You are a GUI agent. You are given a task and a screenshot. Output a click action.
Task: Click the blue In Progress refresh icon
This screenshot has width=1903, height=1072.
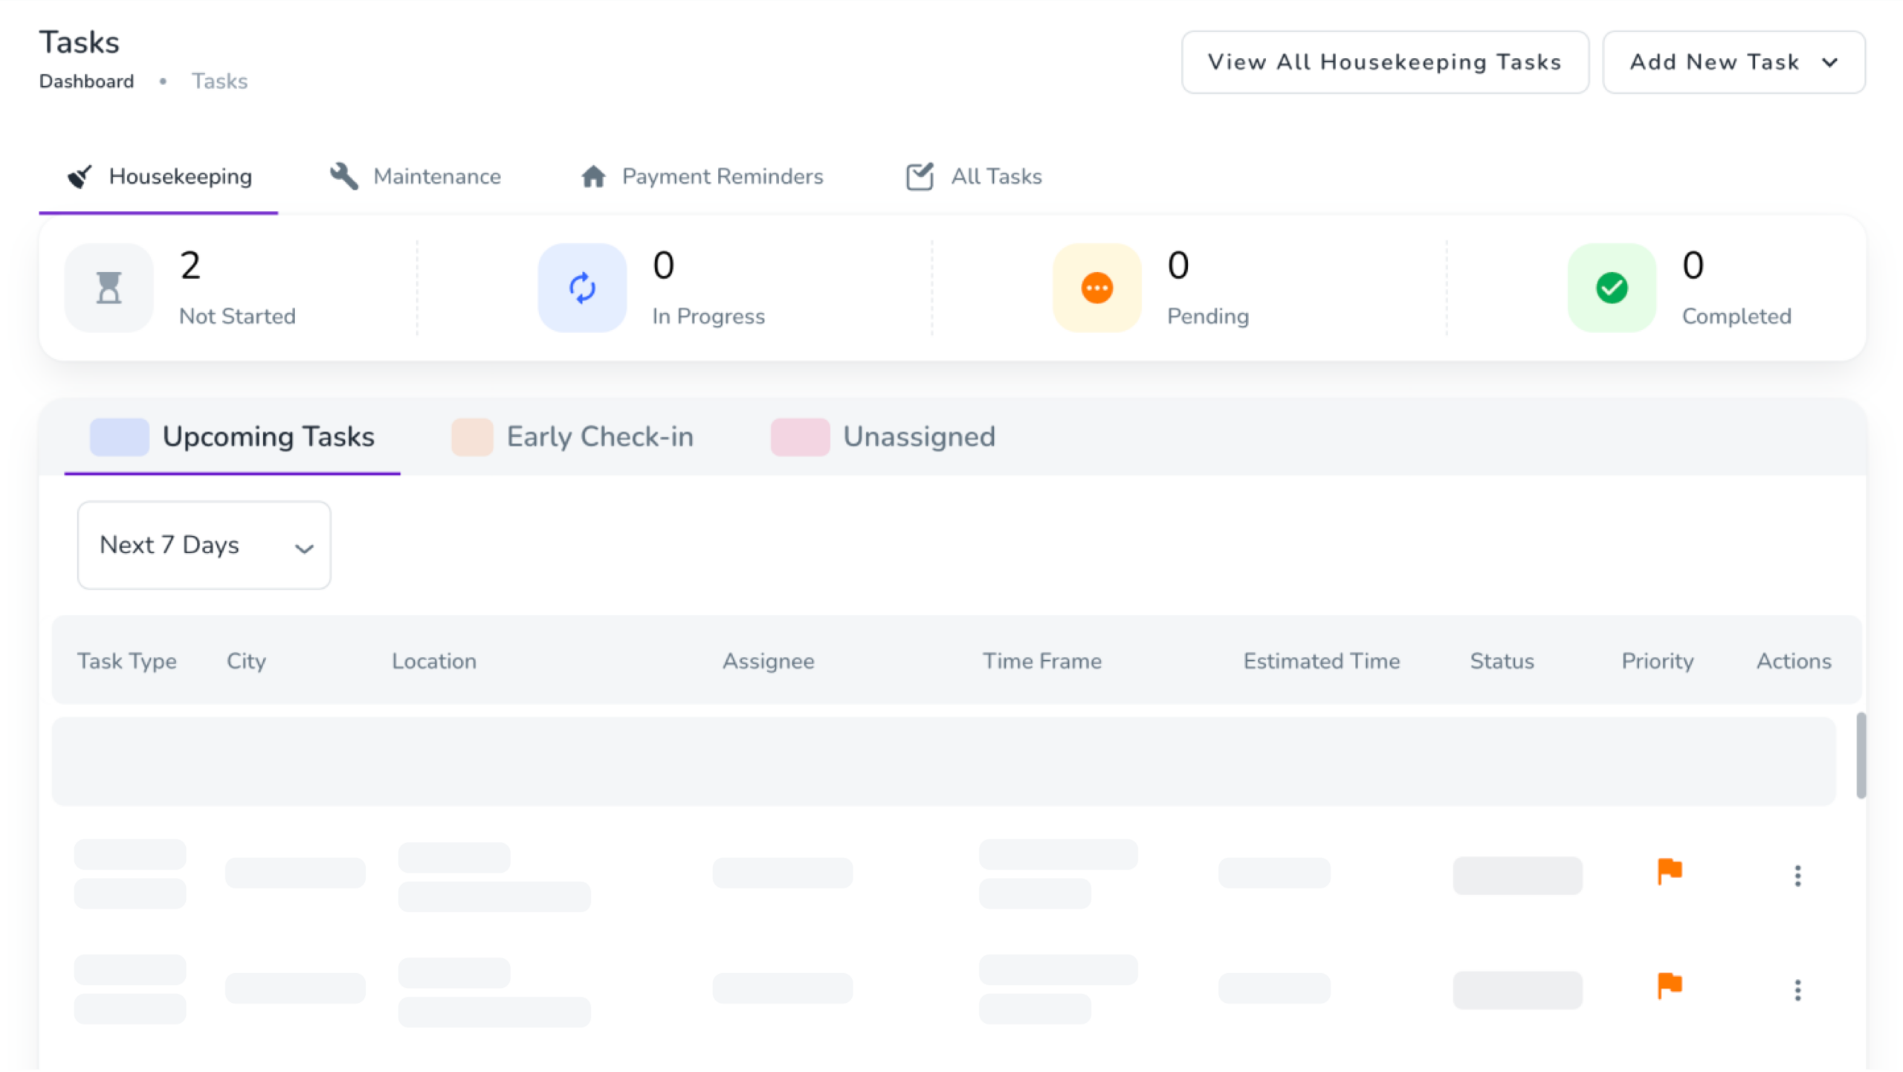coord(582,288)
